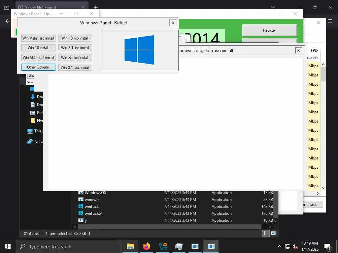Click Task Manager horizontal scroll right arrow

coord(318,194)
